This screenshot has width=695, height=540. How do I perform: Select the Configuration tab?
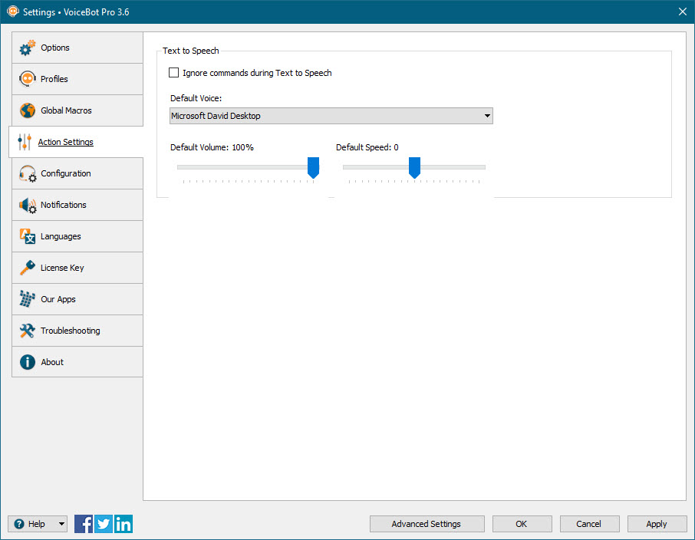[77, 173]
